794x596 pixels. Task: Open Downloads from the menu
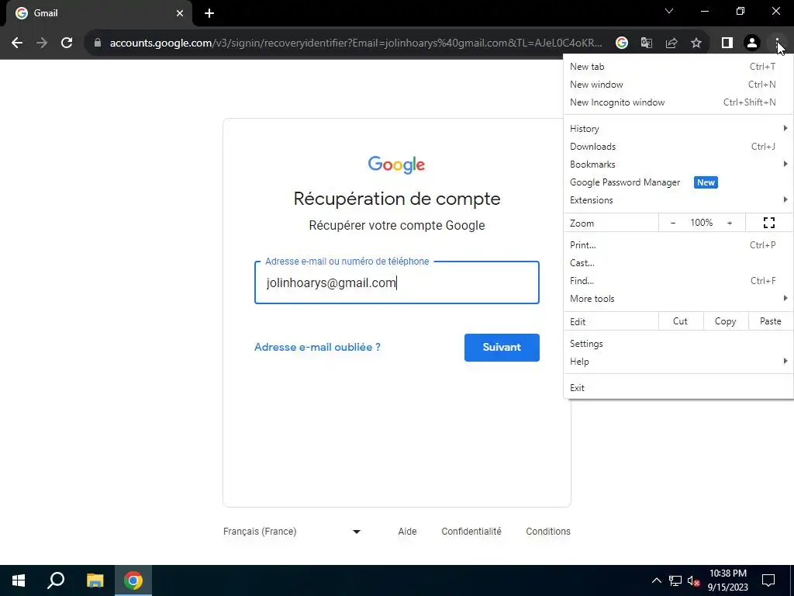point(678,147)
